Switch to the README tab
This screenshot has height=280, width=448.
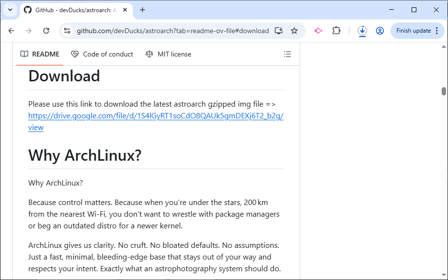coord(40,54)
